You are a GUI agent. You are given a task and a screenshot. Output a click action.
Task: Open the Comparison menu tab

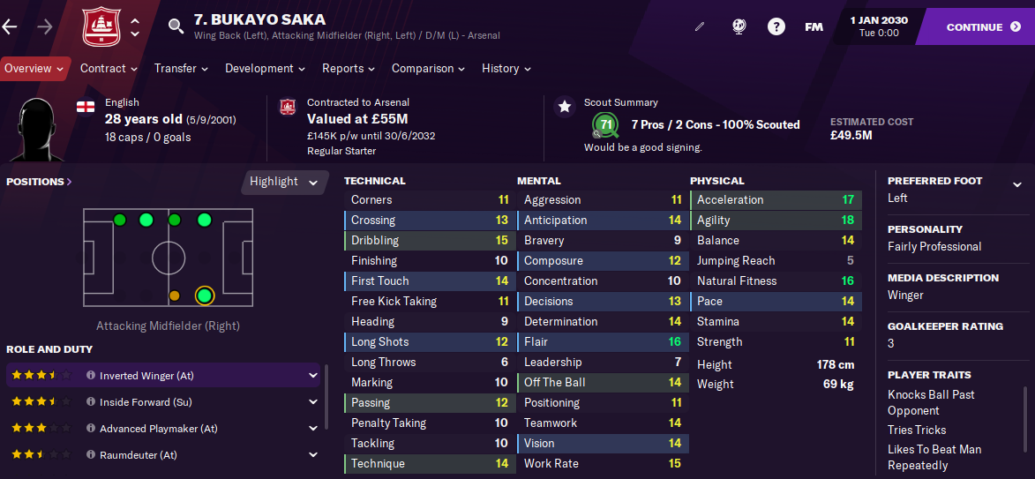pyautogui.click(x=429, y=69)
